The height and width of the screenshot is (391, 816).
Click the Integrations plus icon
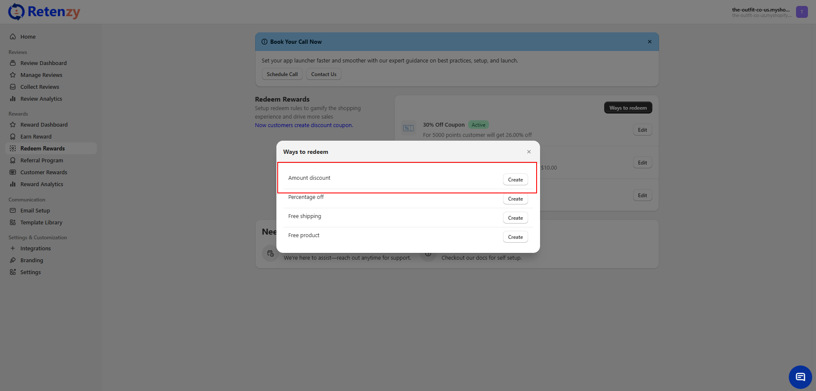[x=13, y=248]
